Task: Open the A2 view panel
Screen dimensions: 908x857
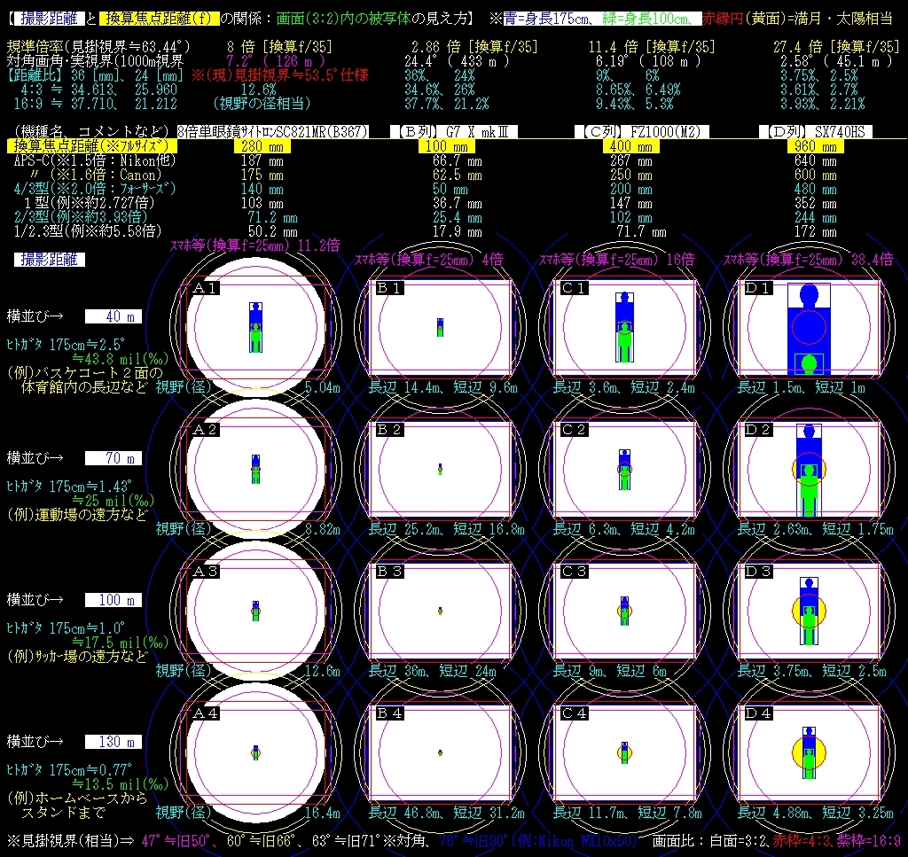Action: (256, 469)
